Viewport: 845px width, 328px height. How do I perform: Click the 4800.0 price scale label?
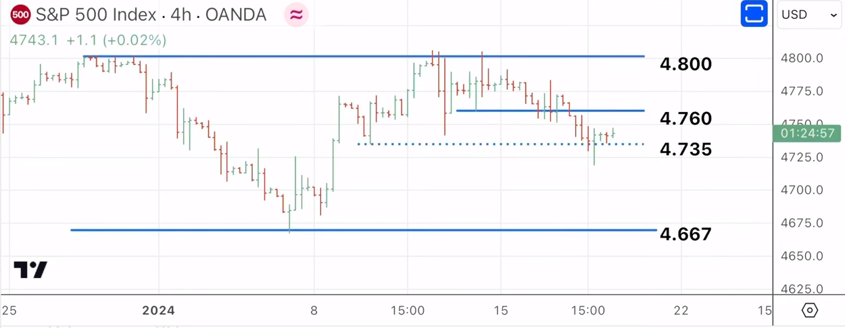(x=801, y=58)
